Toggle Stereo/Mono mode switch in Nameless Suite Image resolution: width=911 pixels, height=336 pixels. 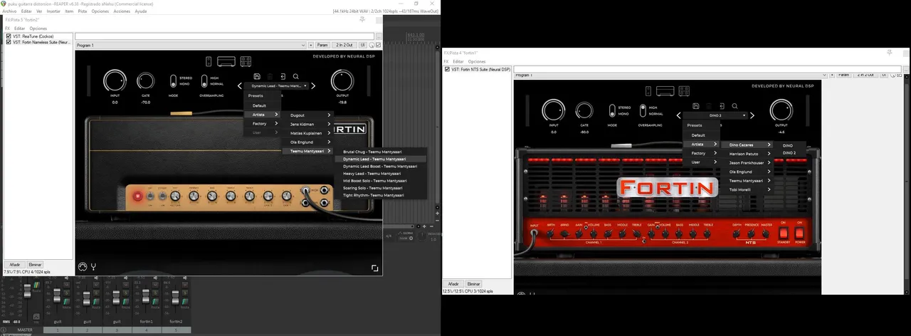[173, 81]
